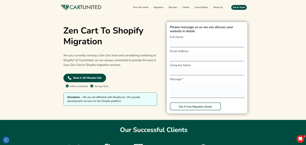
Task: Click the Message box resize handle
Action: coord(243,96)
